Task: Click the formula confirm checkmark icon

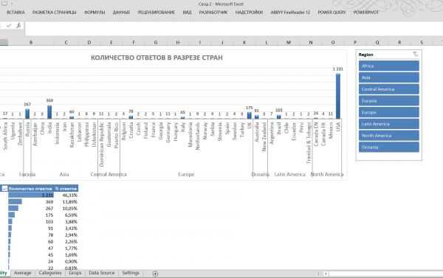Action: (x=9, y=26)
